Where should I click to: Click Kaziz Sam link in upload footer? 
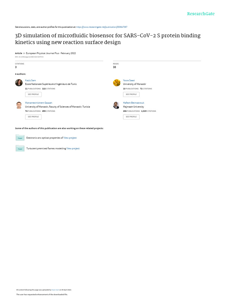pos(55,290)
